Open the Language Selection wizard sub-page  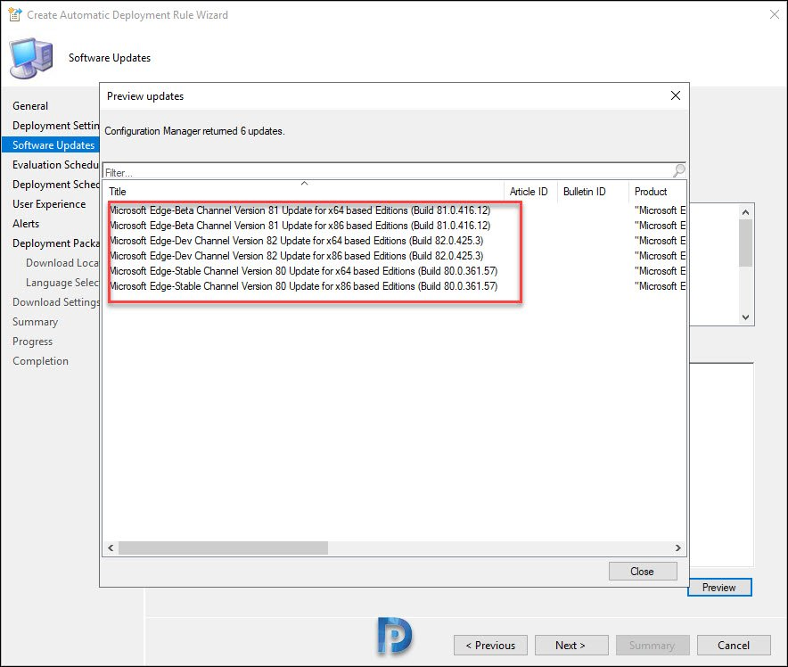pyautogui.click(x=62, y=282)
